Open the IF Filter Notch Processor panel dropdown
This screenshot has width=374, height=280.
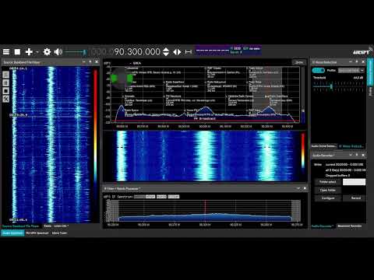point(298,188)
